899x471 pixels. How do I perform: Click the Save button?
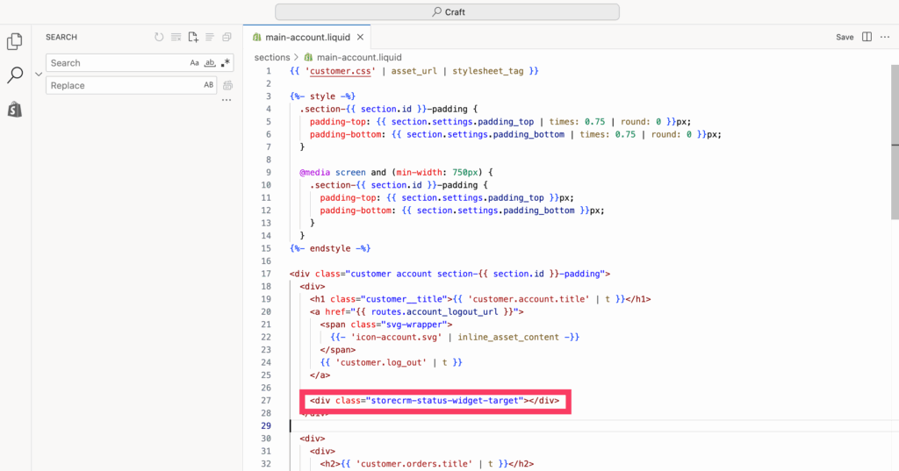point(844,37)
